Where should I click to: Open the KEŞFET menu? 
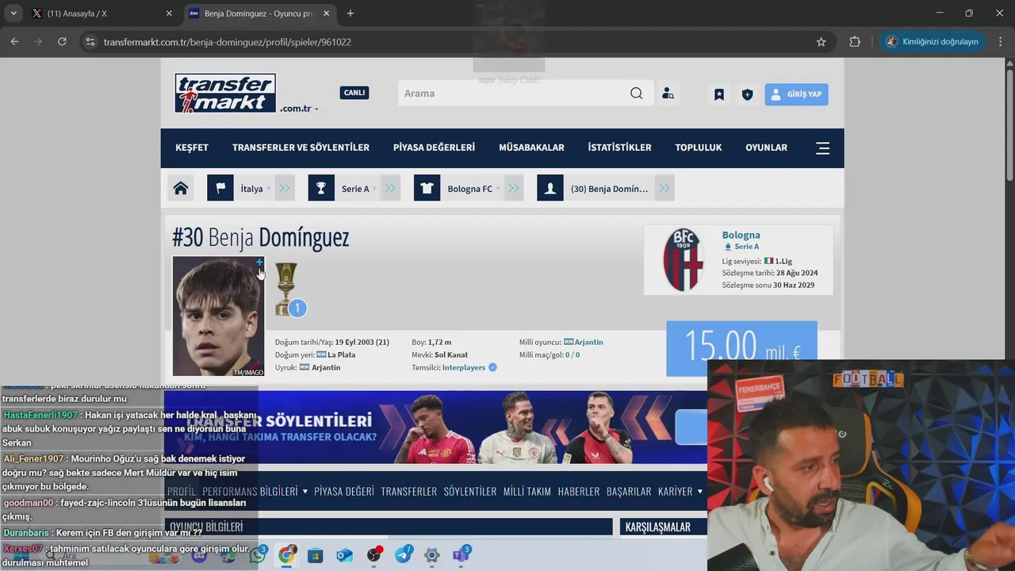coord(192,148)
